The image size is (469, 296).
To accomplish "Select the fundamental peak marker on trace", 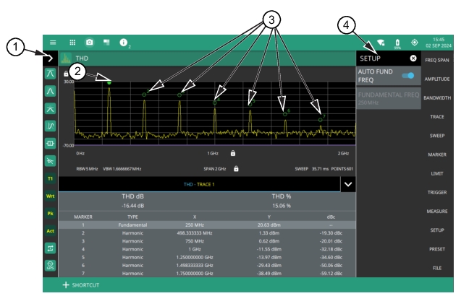I will pos(109,83).
